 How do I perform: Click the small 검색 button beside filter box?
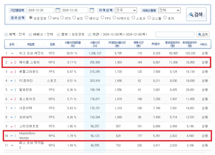(203, 35)
